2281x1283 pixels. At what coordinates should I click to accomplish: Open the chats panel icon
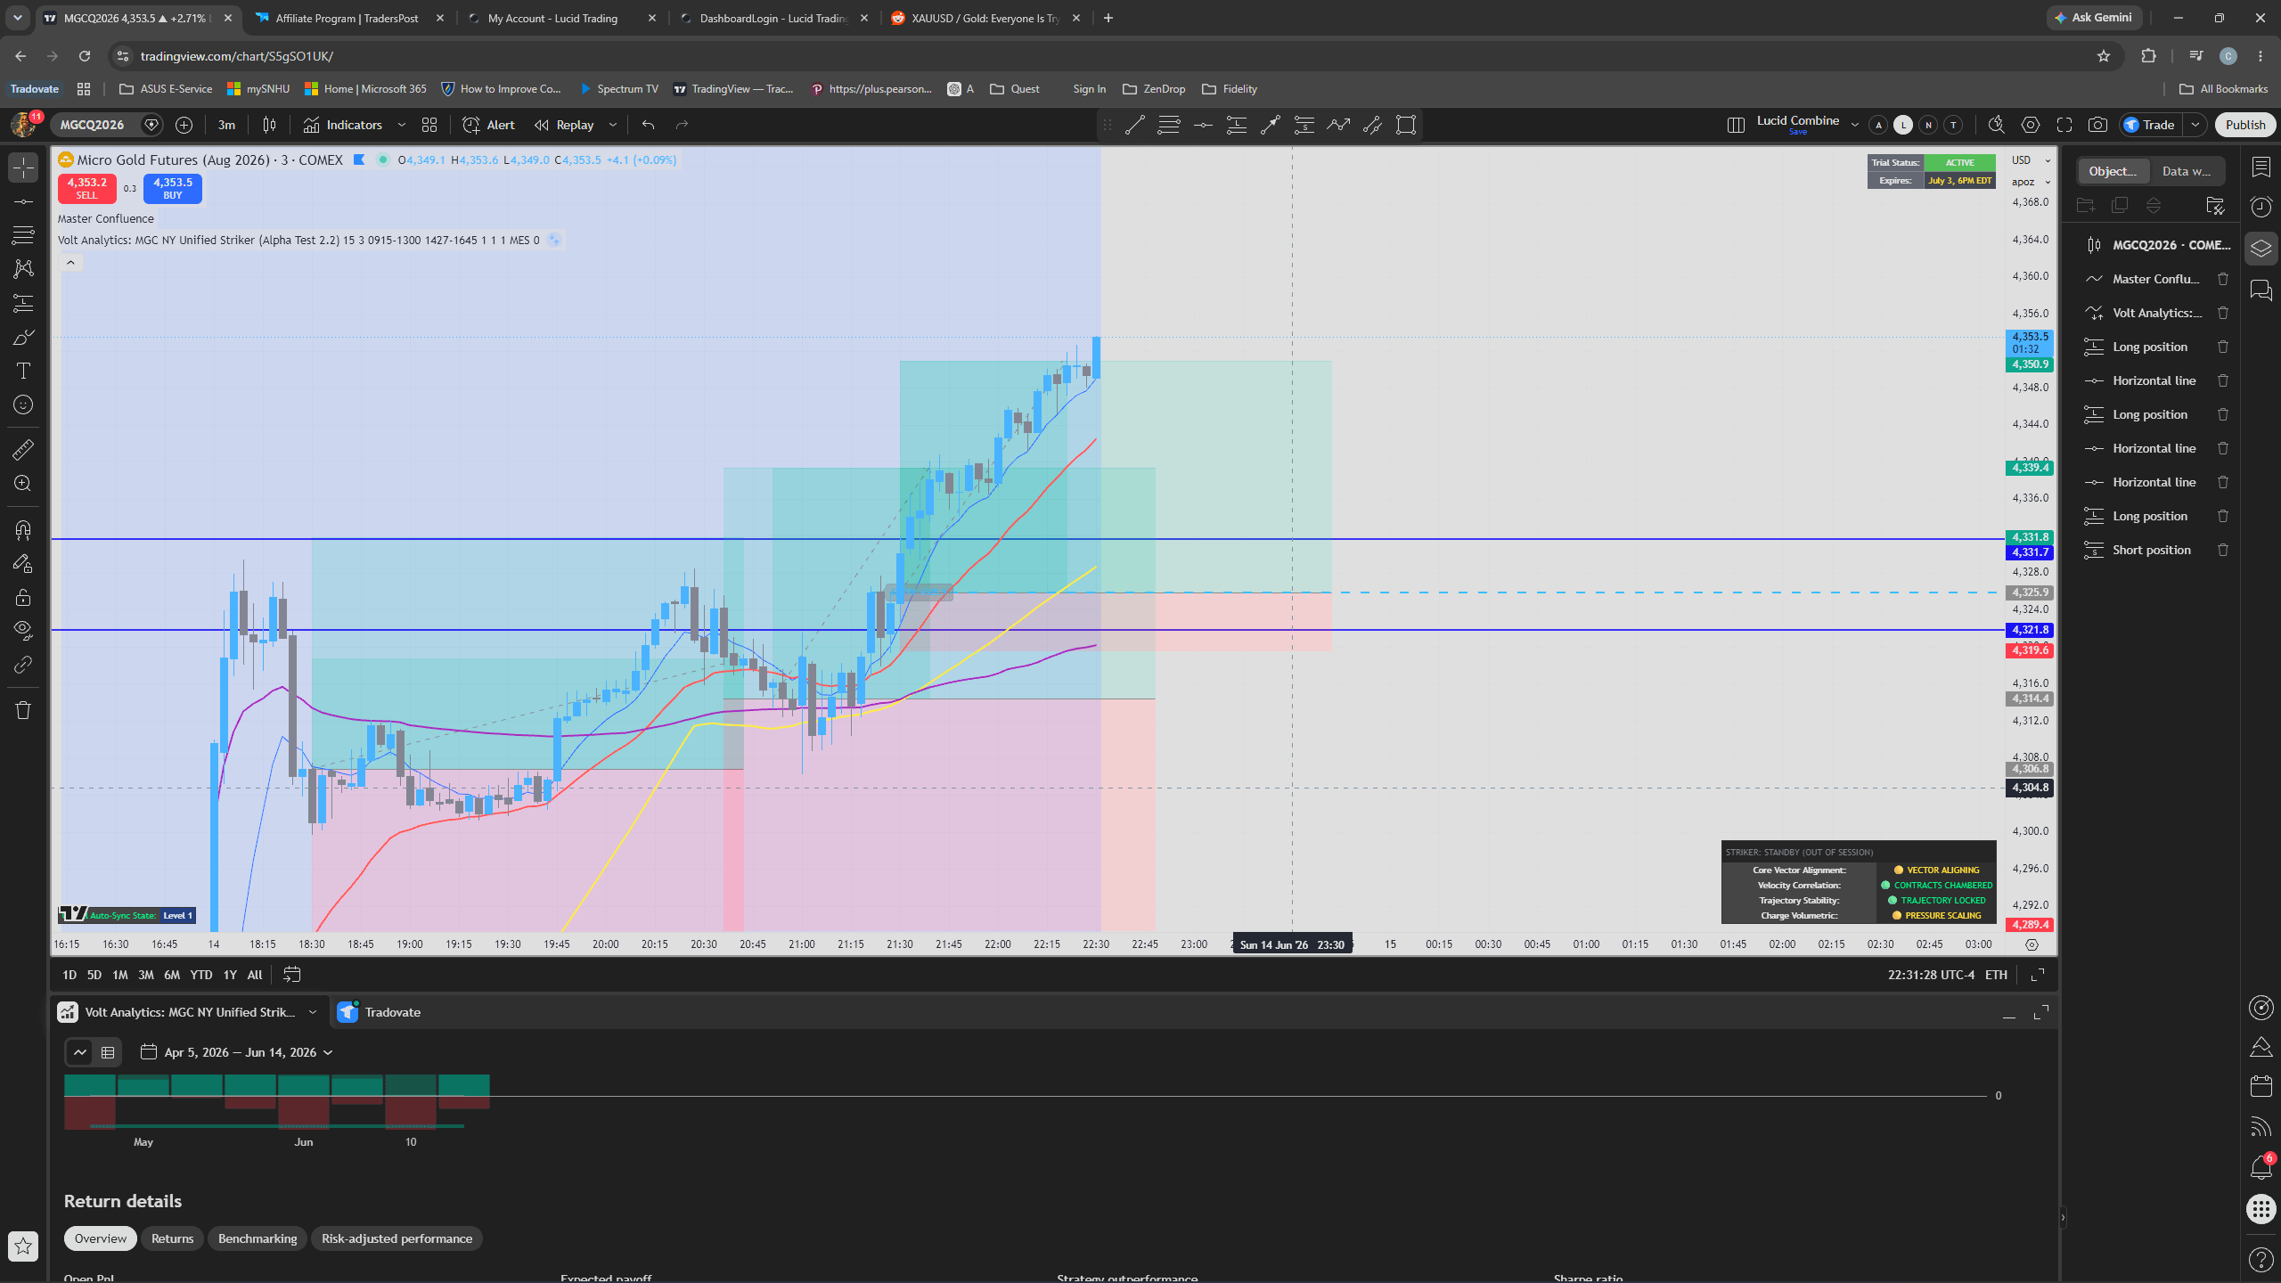(2261, 290)
